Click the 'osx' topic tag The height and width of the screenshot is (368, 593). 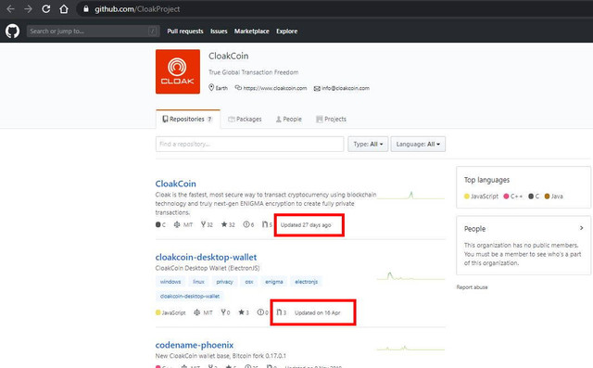[249, 282]
